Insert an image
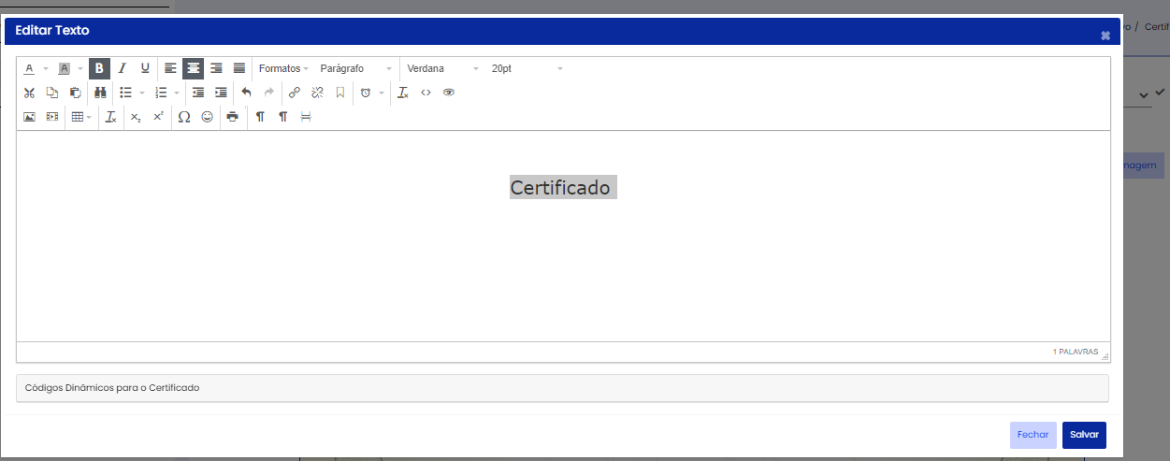 pos(29,117)
